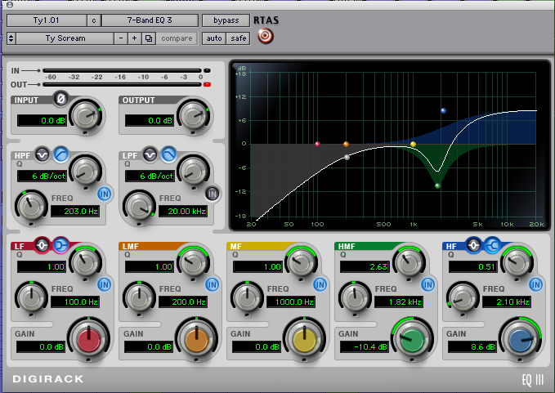Toggle the input phase invert button

click(x=60, y=99)
